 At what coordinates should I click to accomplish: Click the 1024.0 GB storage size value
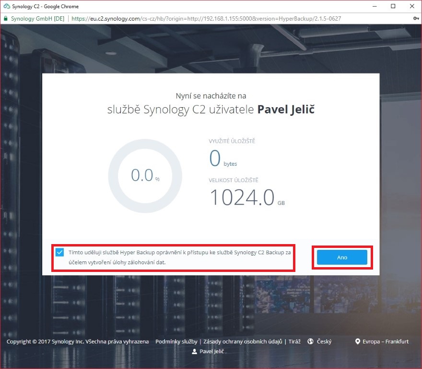click(x=247, y=197)
